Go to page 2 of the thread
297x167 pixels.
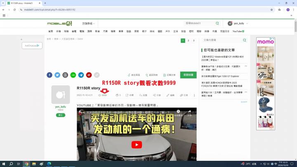tap(189, 40)
